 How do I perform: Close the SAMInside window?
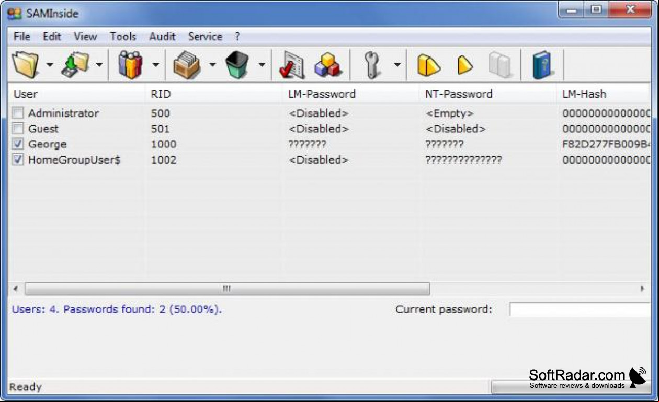tap(629, 10)
